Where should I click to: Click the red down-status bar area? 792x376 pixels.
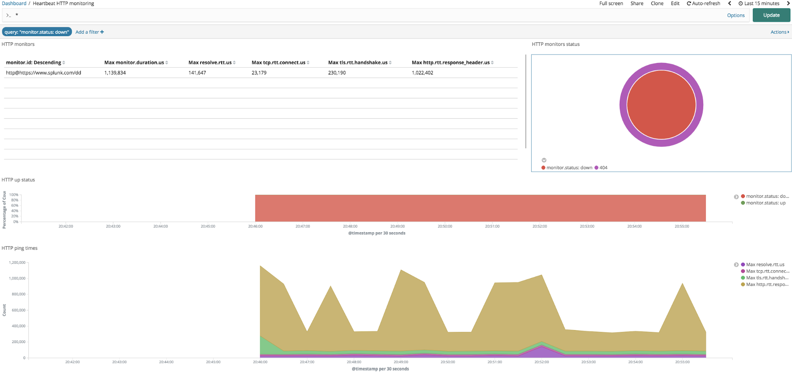coord(480,208)
